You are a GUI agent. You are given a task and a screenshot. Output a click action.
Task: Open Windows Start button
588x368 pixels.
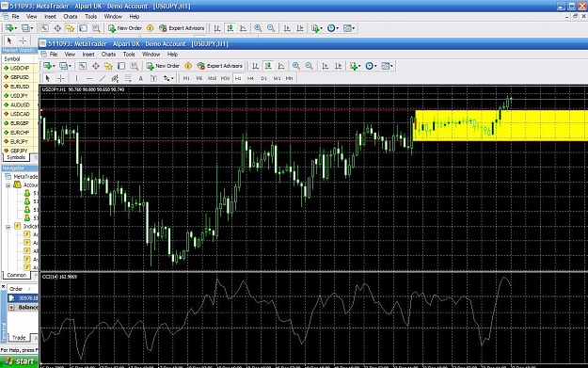(19, 361)
